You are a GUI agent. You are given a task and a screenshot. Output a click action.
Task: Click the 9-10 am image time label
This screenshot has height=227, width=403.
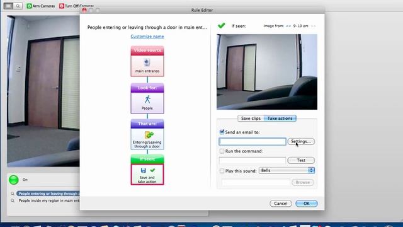coord(300,26)
